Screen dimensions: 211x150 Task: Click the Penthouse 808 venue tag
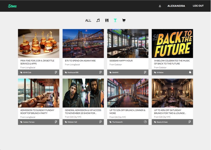[x=72, y=72]
